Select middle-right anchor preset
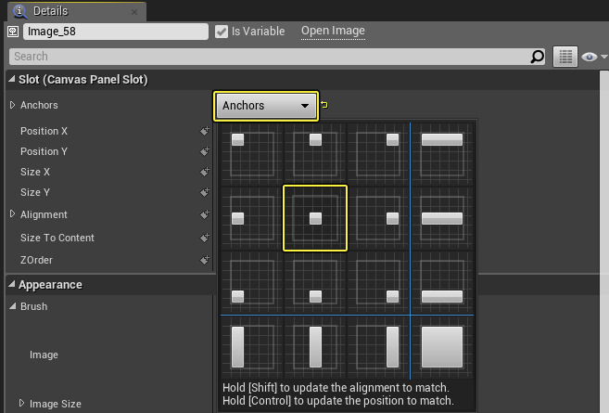Viewport: 609px width, 413px height. 378,218
